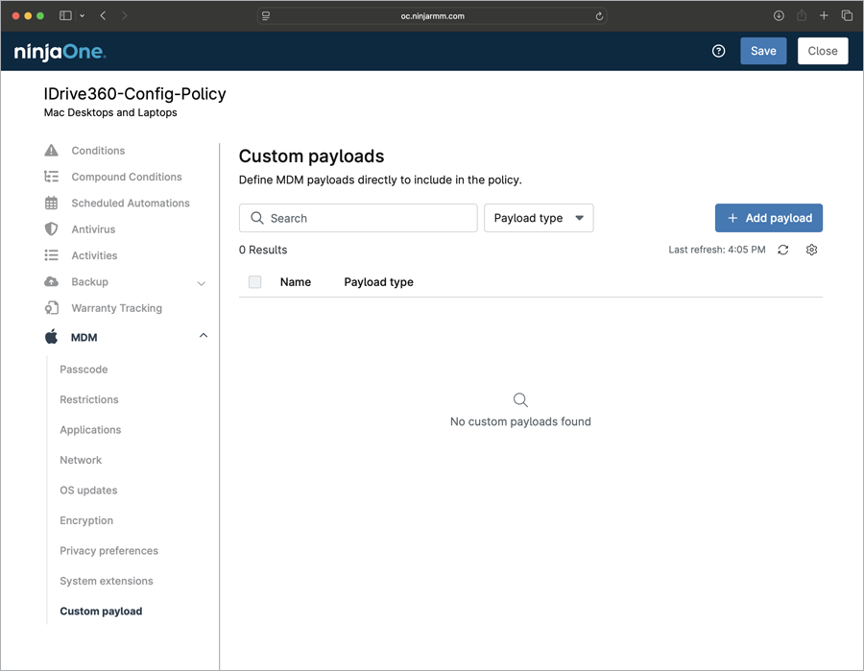Viewport: 864px width, 671px height.
Task: Collapse the MDM section chevron
Action: [x=203, y=336]
